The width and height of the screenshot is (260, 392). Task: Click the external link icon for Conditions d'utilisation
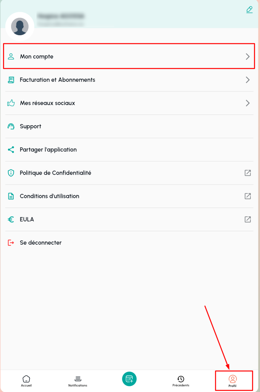click(247, 196)
